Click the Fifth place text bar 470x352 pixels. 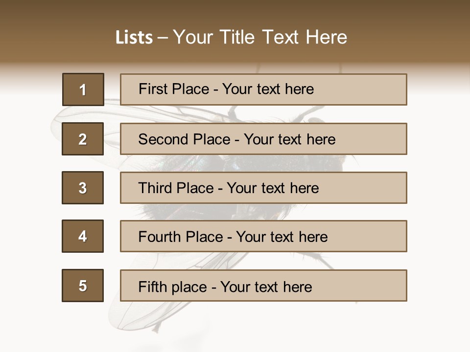263,286
